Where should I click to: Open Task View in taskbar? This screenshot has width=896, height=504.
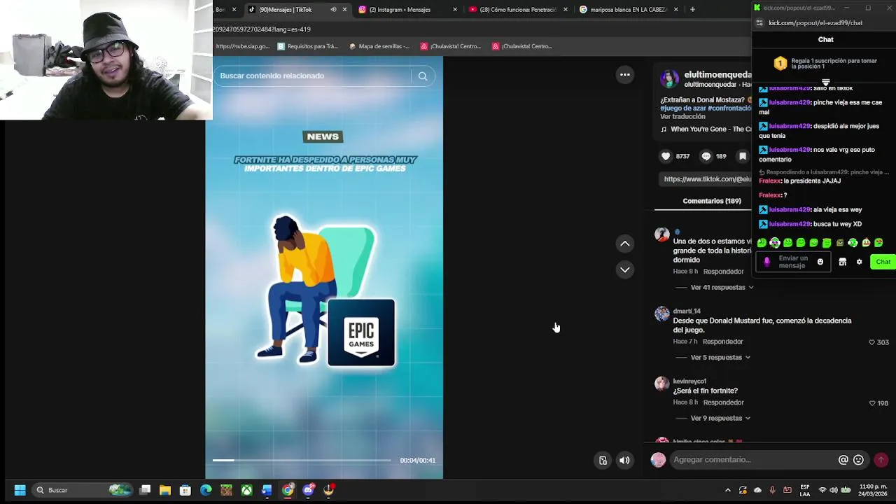coord(145,490)
